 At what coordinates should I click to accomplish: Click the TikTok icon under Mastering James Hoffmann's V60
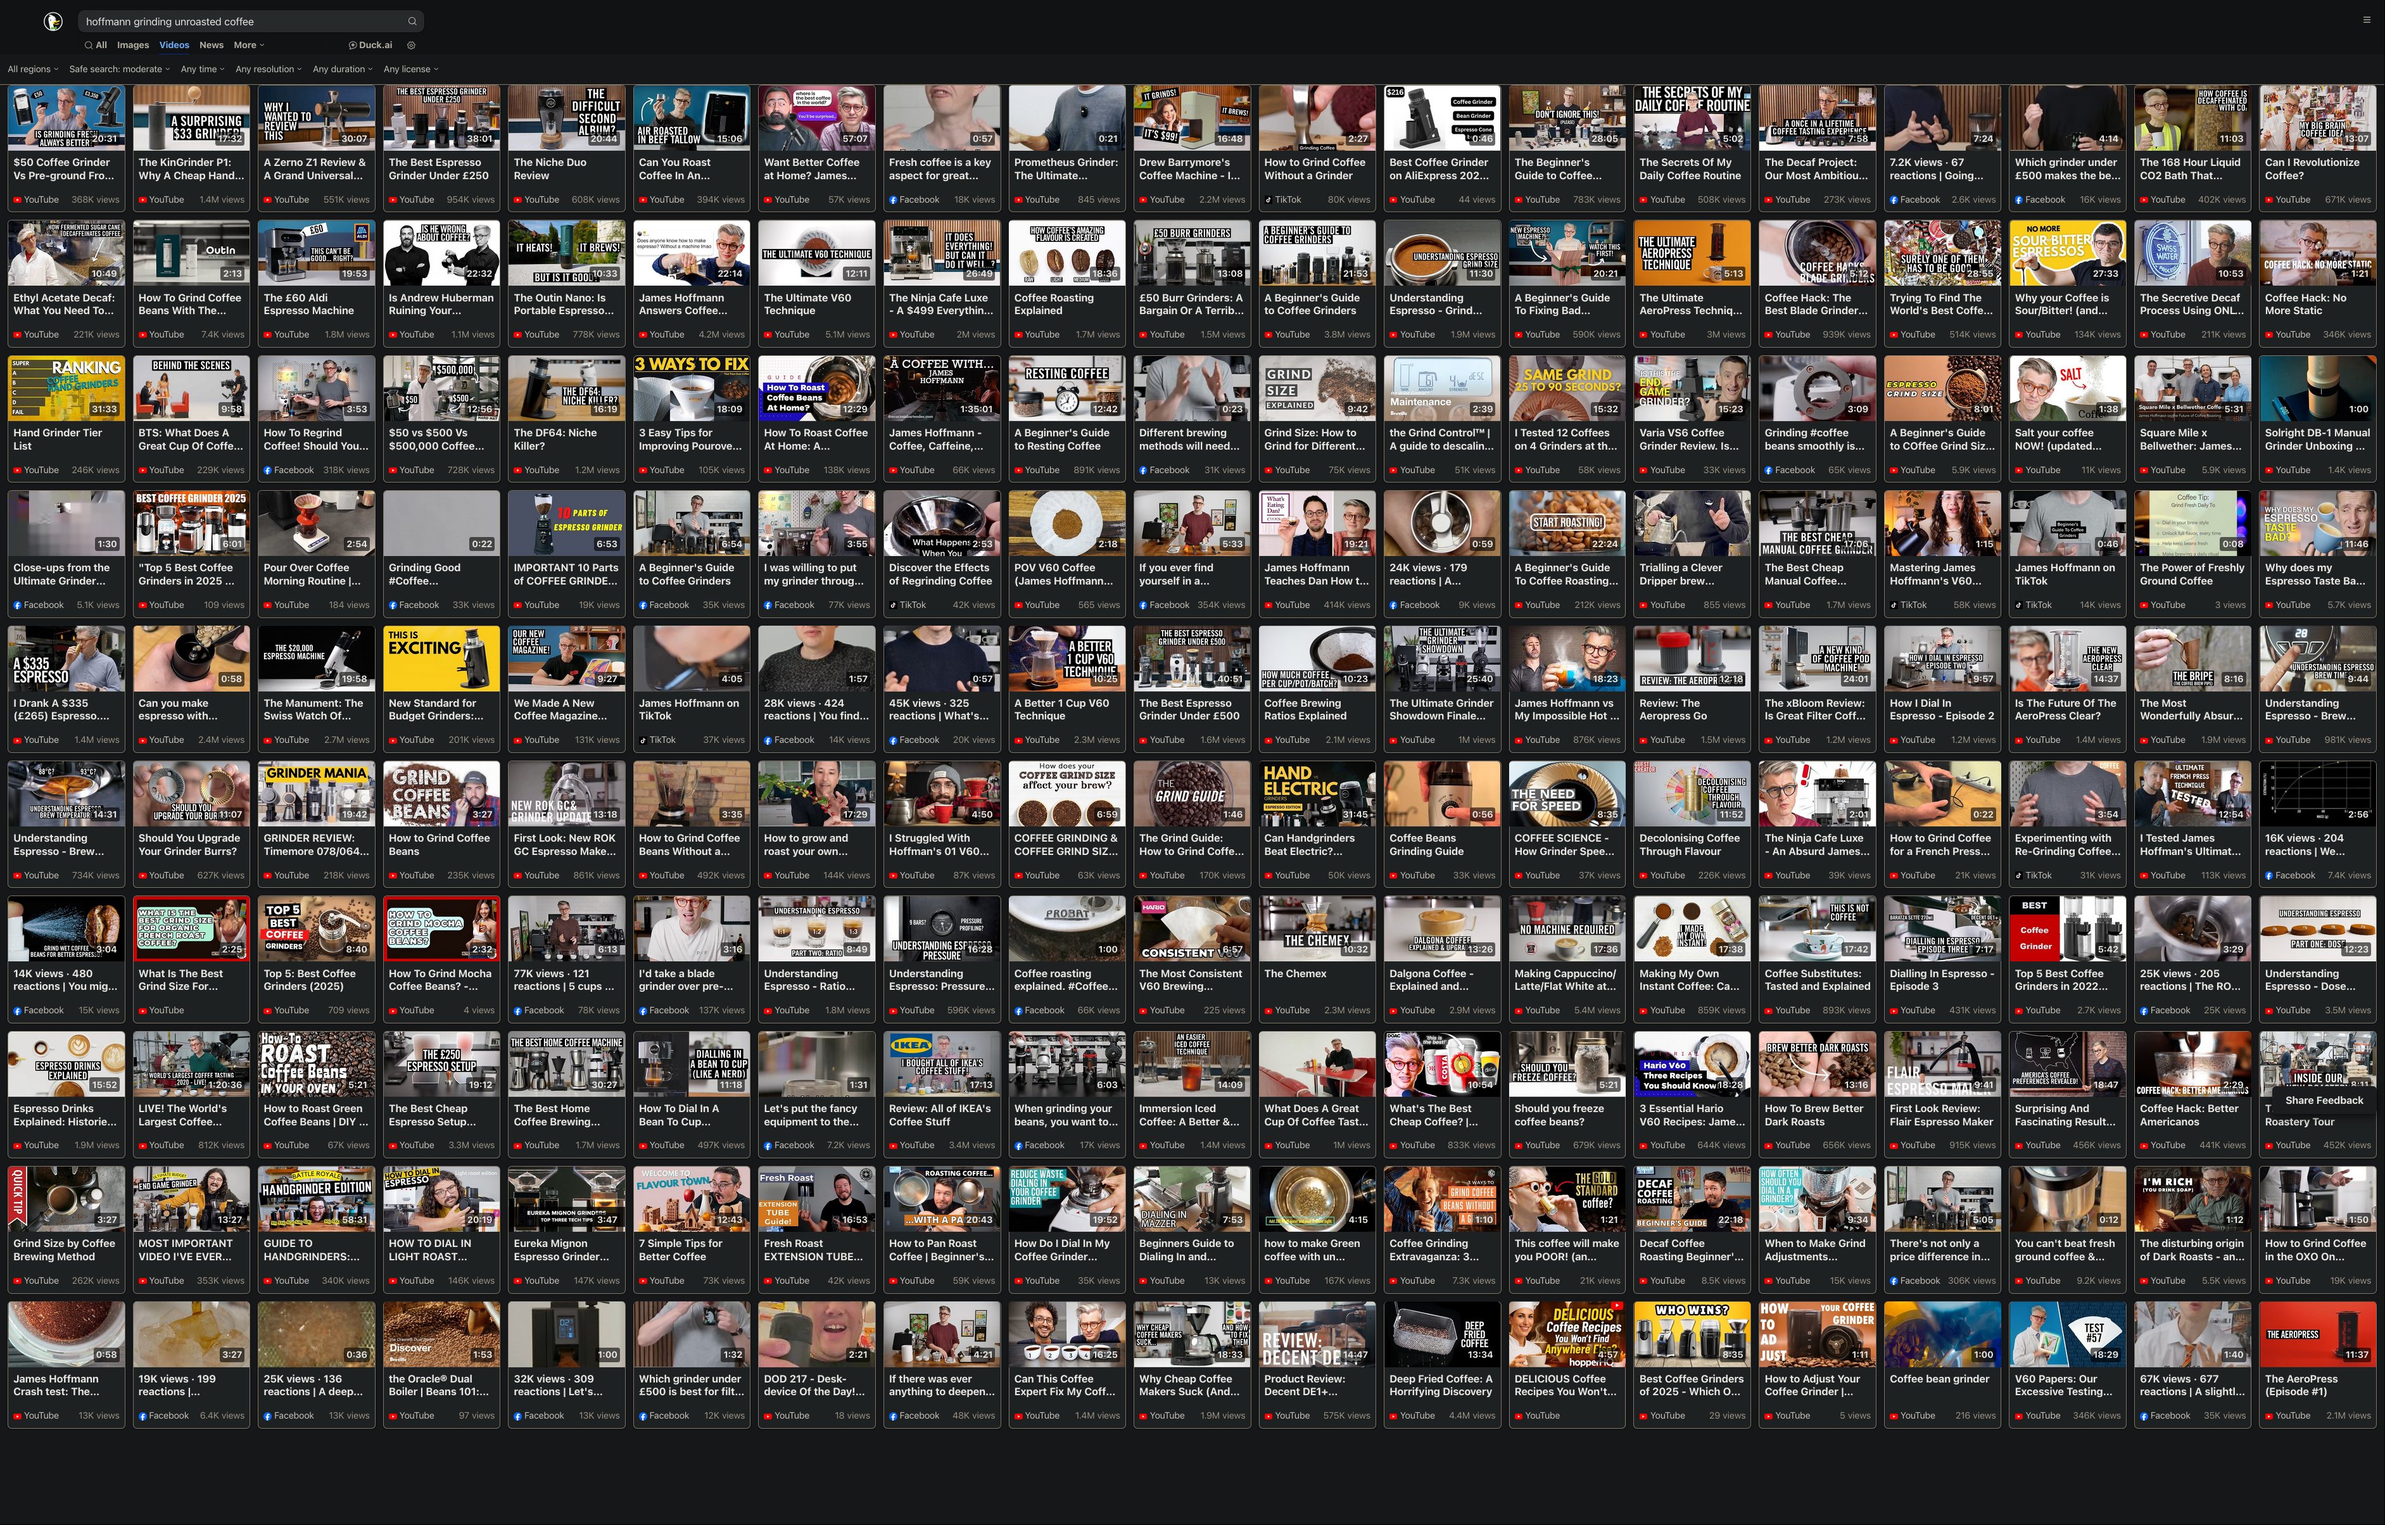tap(1894, 605)
